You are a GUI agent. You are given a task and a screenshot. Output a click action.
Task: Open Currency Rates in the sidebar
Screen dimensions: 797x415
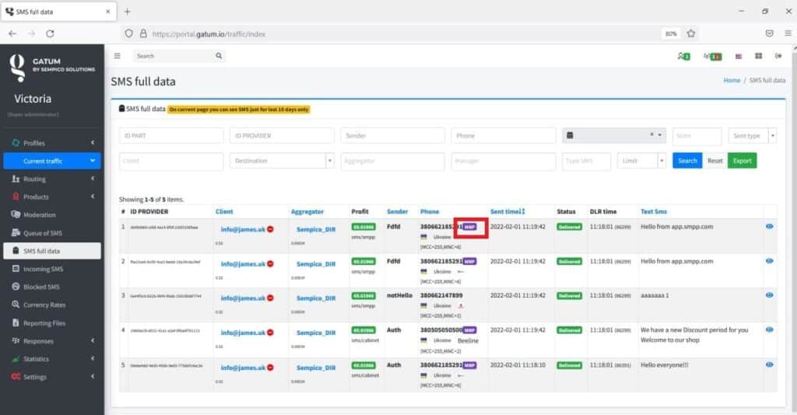coord(52,305)
